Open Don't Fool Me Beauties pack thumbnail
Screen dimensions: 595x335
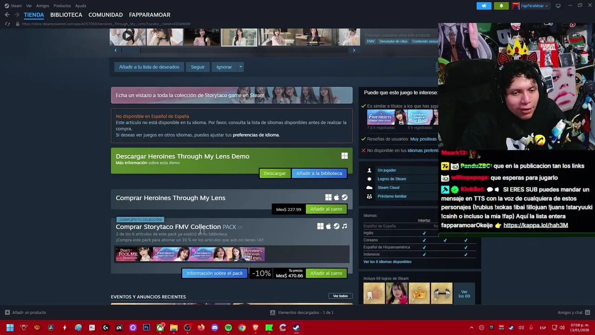[x=134, y=254]
